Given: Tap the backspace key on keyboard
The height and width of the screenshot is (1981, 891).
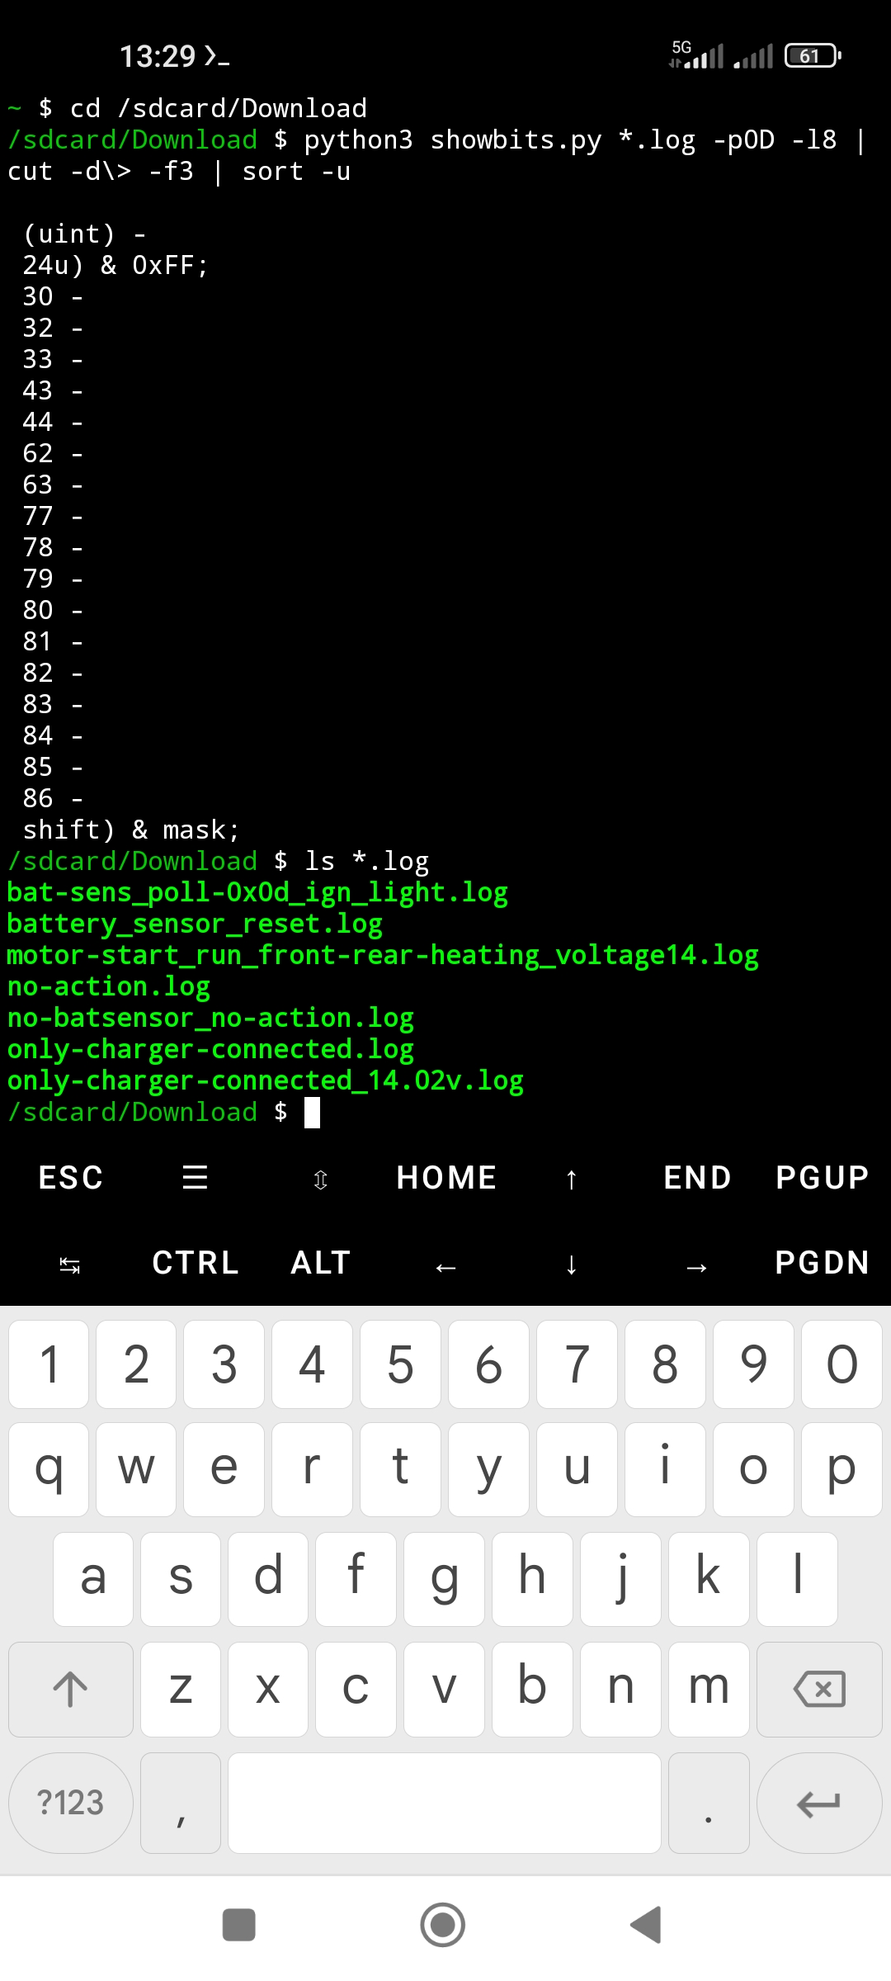Looking at the screenshot, I should (x=819, y=1689).
